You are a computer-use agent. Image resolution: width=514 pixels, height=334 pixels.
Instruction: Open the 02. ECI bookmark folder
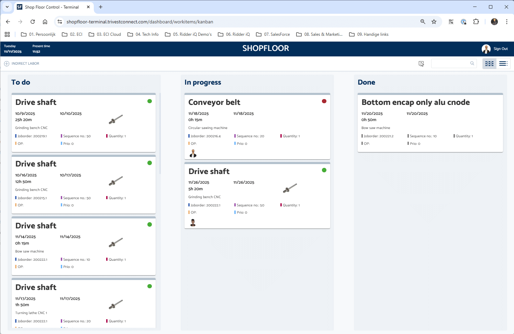[x=72, y=34]
